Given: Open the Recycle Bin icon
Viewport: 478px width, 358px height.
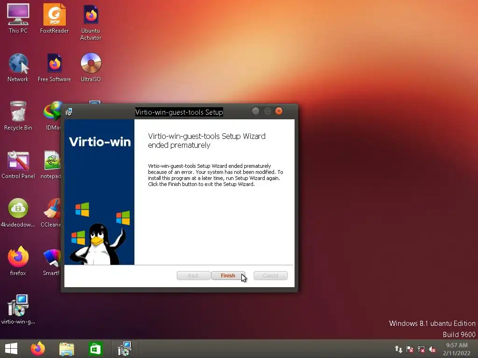Looking at the screenshot, I should tap(18, 116).
